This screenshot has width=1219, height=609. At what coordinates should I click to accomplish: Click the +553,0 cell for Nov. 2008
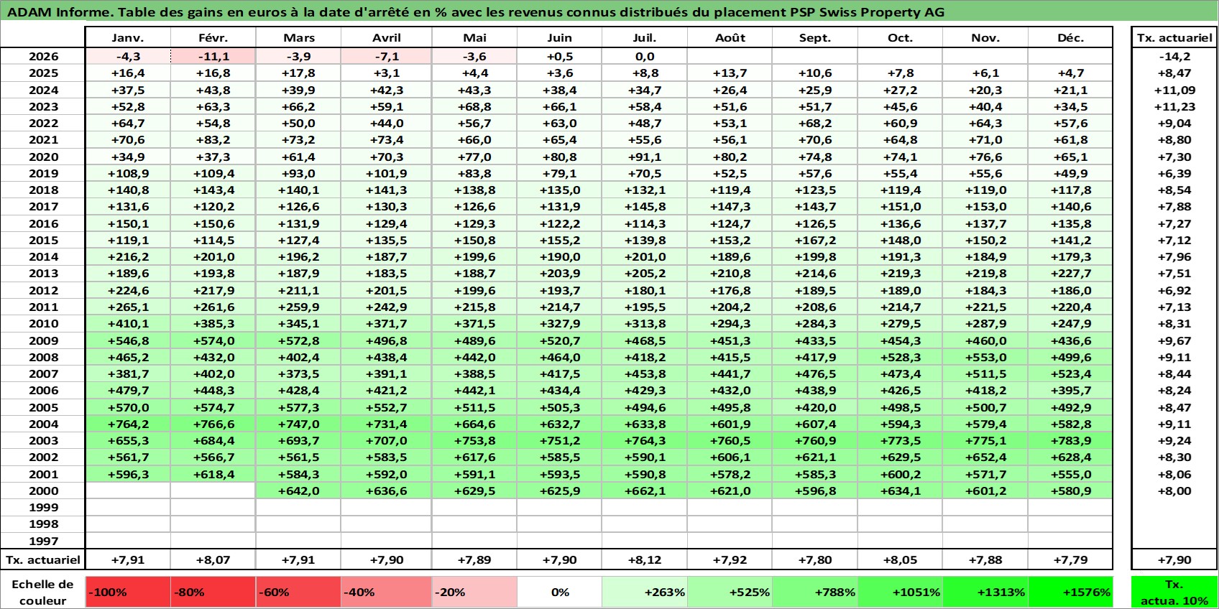tap(985, 357)
